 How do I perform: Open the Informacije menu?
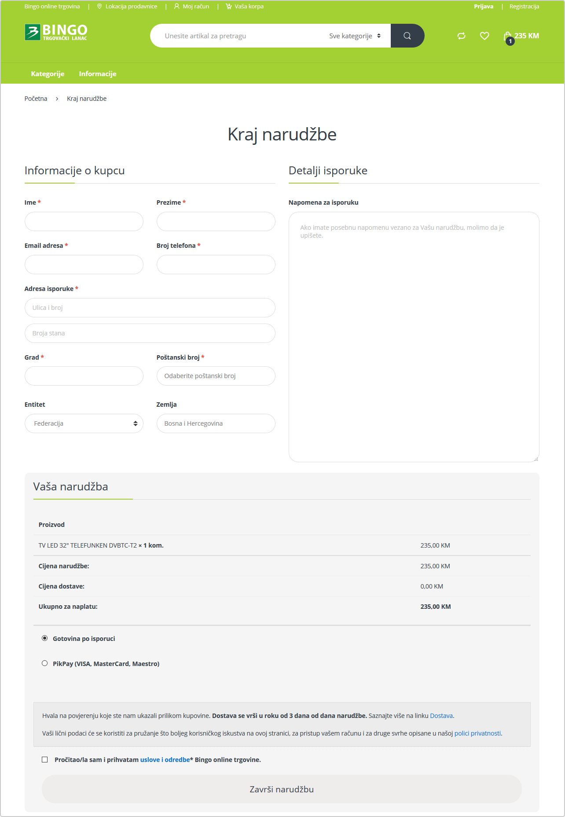98,74
